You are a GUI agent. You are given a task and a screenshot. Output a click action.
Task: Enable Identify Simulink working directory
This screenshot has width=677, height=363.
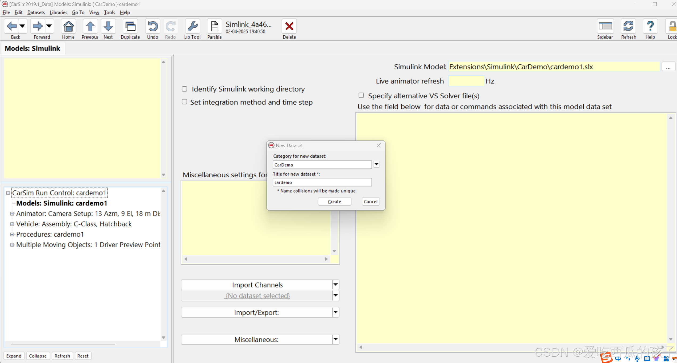184,89
